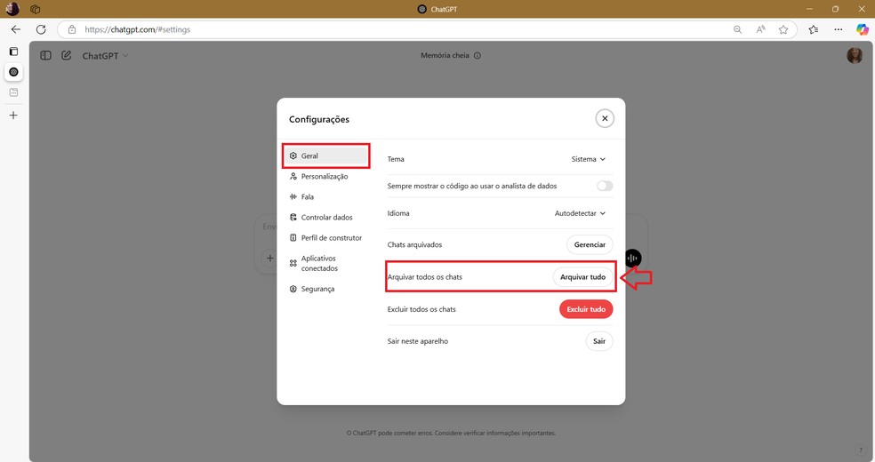Select ChatGPT tab icon in vertical sidebar
875x462 pixels.
[14, 72]
